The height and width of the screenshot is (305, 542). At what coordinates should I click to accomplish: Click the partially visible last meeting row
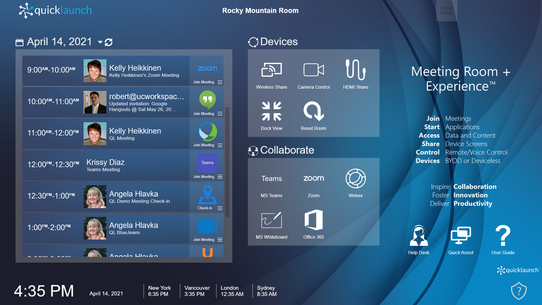(x=123, y=251)
